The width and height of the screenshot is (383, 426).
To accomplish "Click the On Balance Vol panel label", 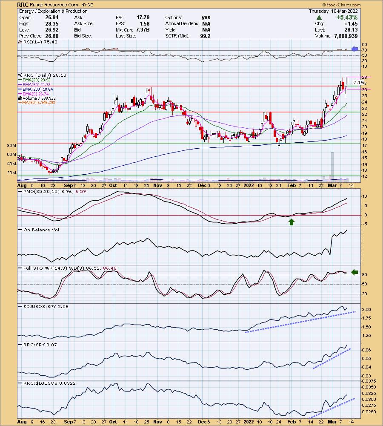I will click(39, 230).
